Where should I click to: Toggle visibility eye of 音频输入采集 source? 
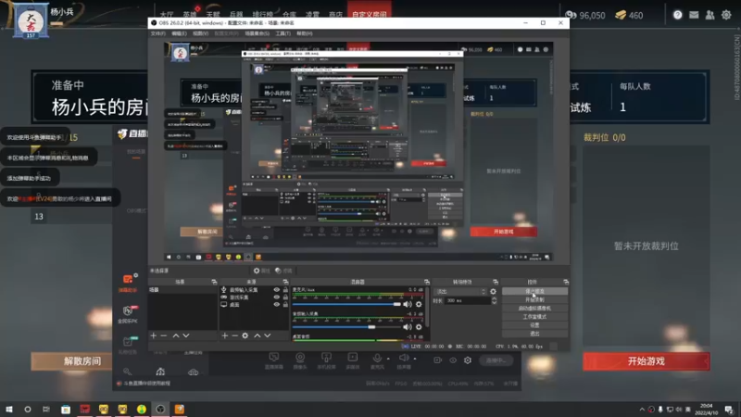276,290
